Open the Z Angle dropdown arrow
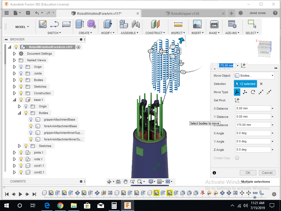Screen dimensions: 281x211 pos(272,150)
